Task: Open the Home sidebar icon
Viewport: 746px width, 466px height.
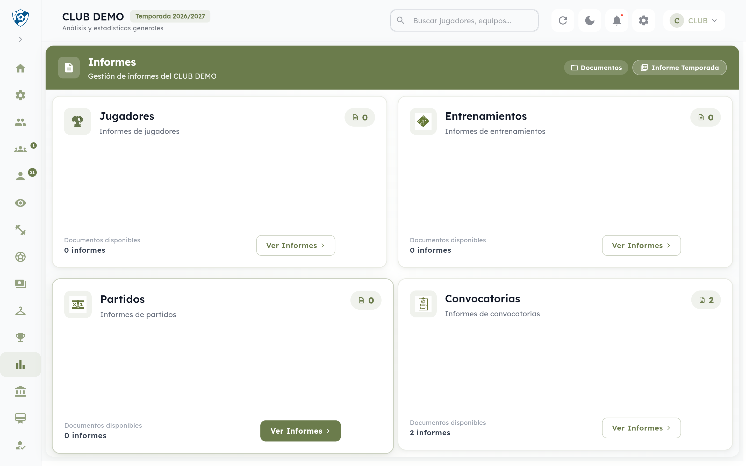Action: point(20,68)
